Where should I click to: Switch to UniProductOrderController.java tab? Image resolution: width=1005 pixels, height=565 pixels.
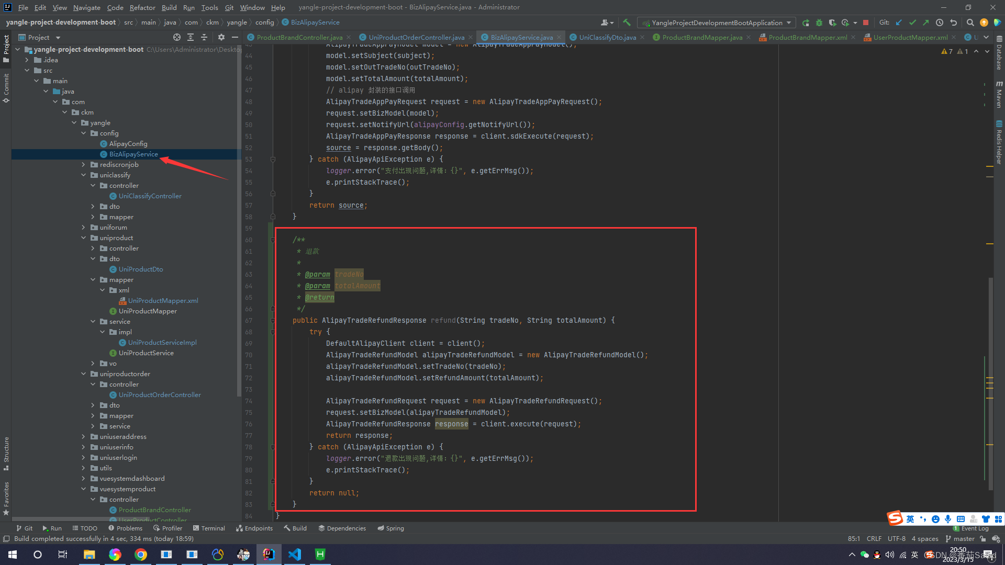416,37
